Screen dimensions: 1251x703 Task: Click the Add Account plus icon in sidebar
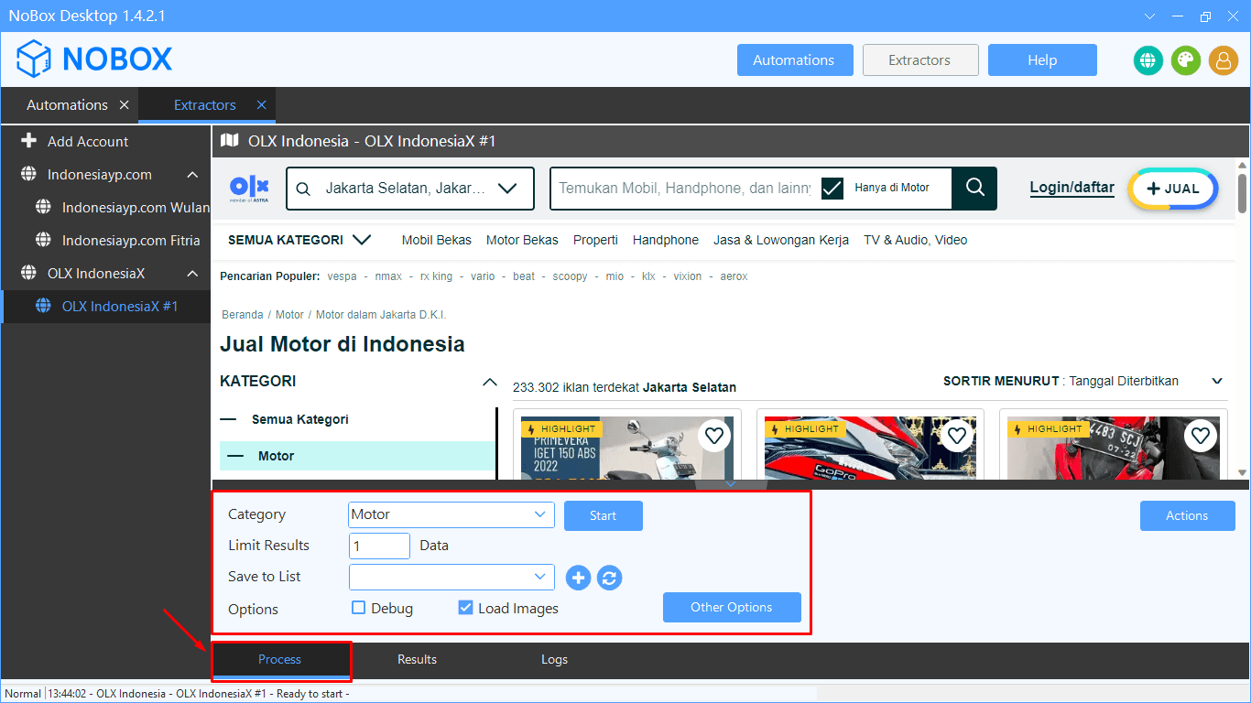pyautogui.click(x=29, y=141)
